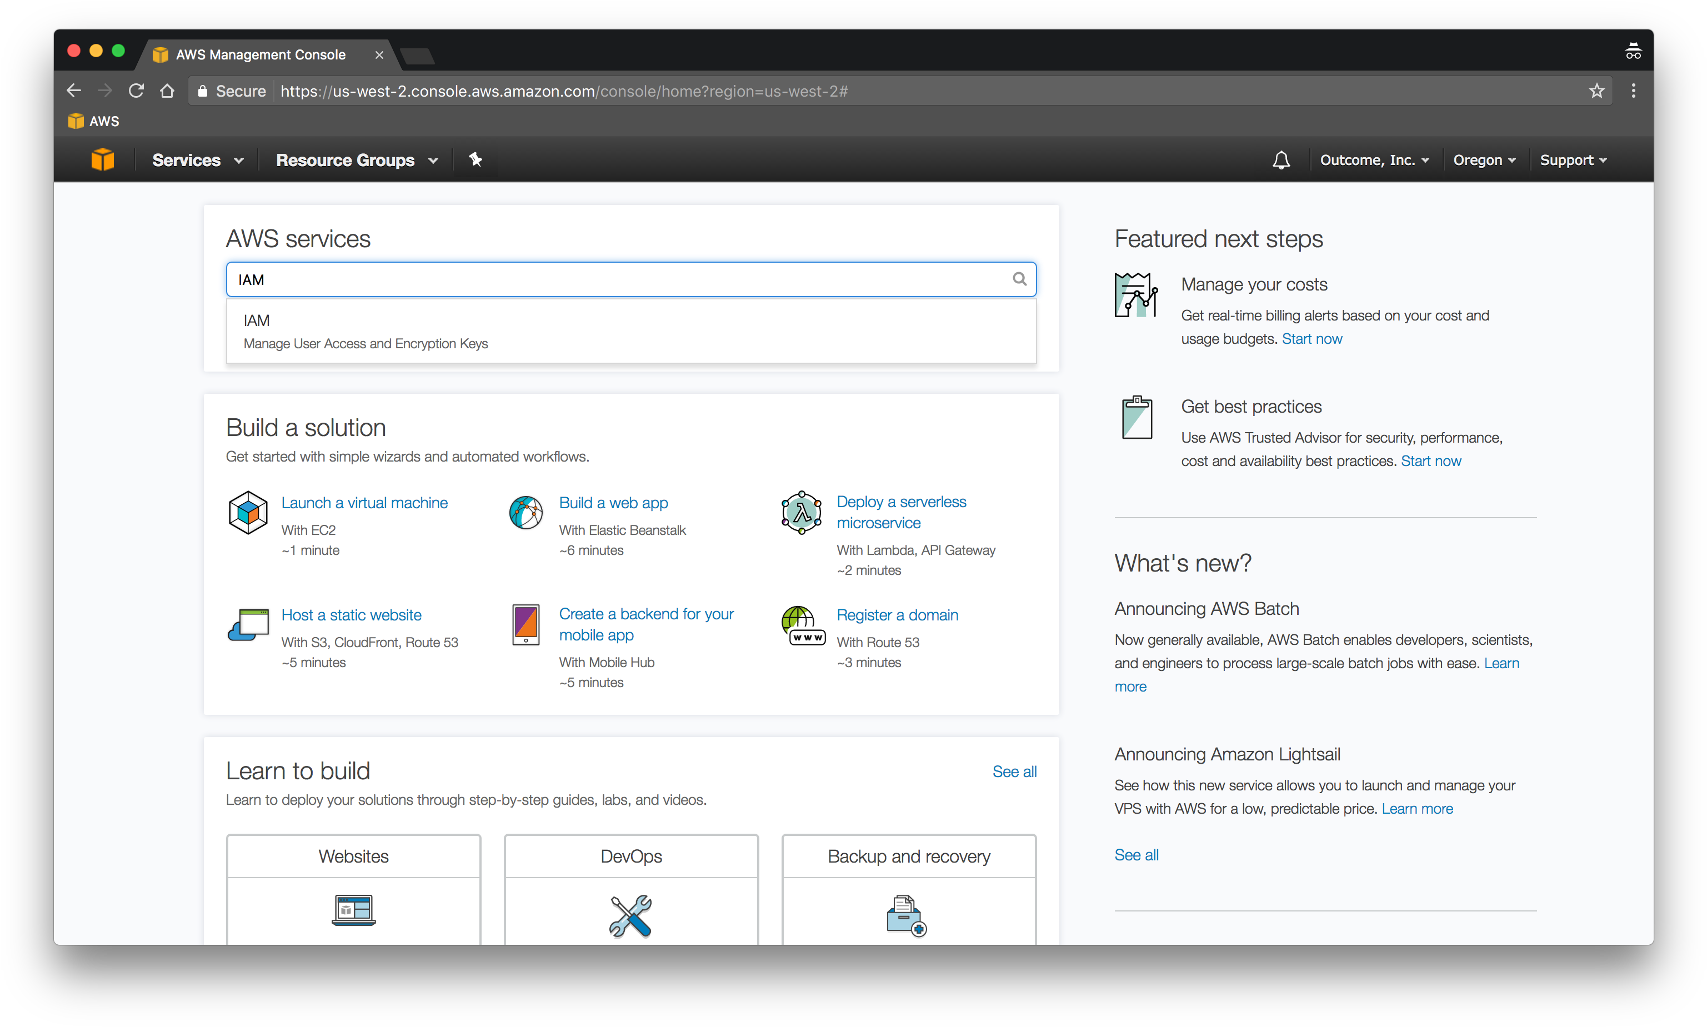Click the browser forward arrow
This screenshot has height=1027, width=1707.
tap(104, 91)
